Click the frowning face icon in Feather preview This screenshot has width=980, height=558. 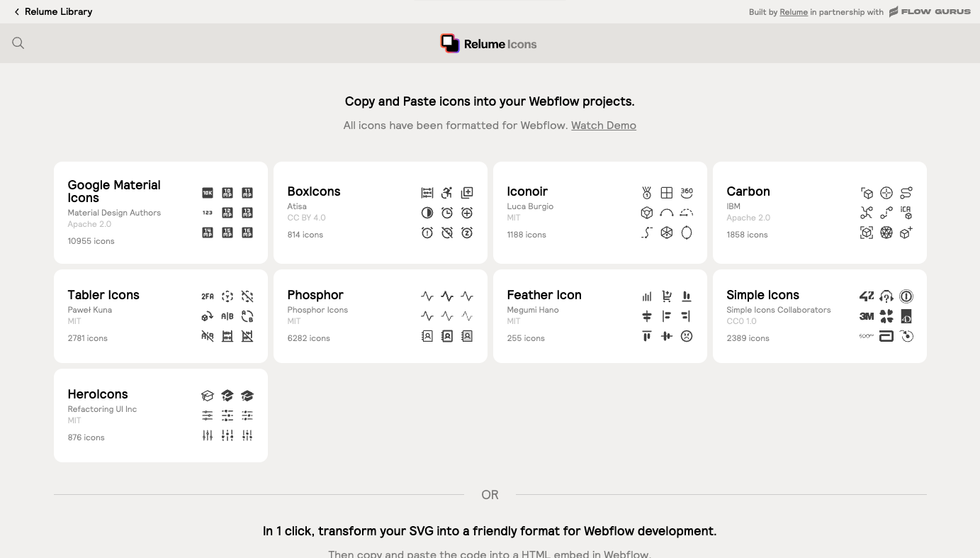pyautogui.click(x=686, y=335)
